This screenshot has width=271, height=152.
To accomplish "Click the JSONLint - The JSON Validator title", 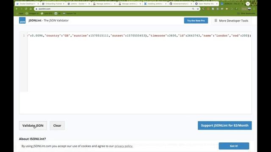I will (x=49, y=20).
